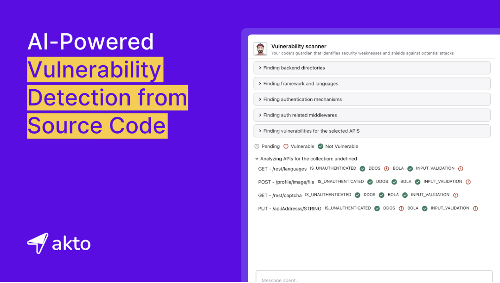Click INPUT_VALIDATION warning icon for POST /profile/image/file
This screenshot has height=283, width=500.
pyautogui.click(x=468, y=182)
